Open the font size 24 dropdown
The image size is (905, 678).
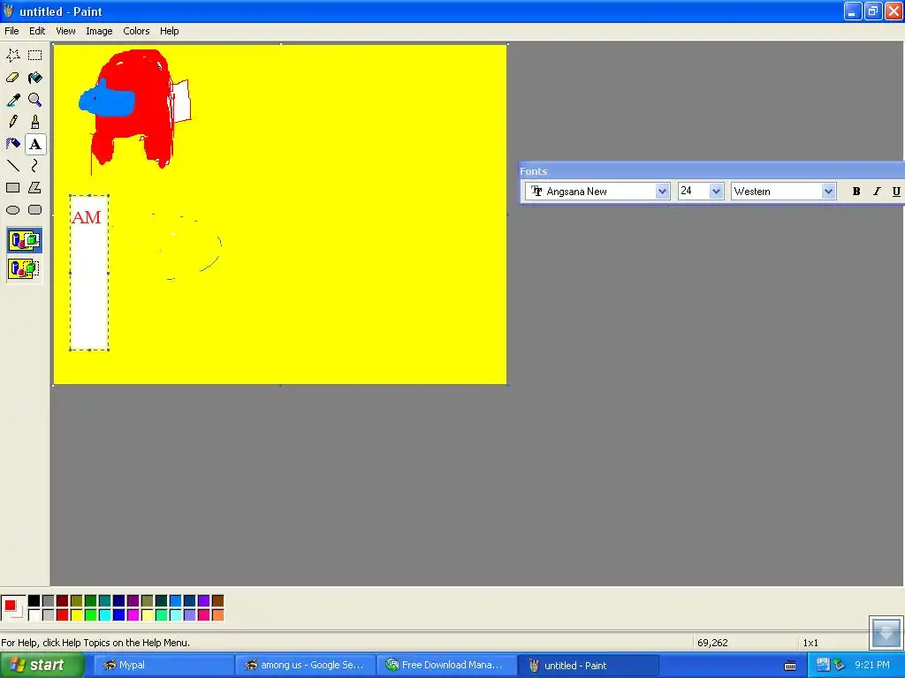(x=716, y=192)
